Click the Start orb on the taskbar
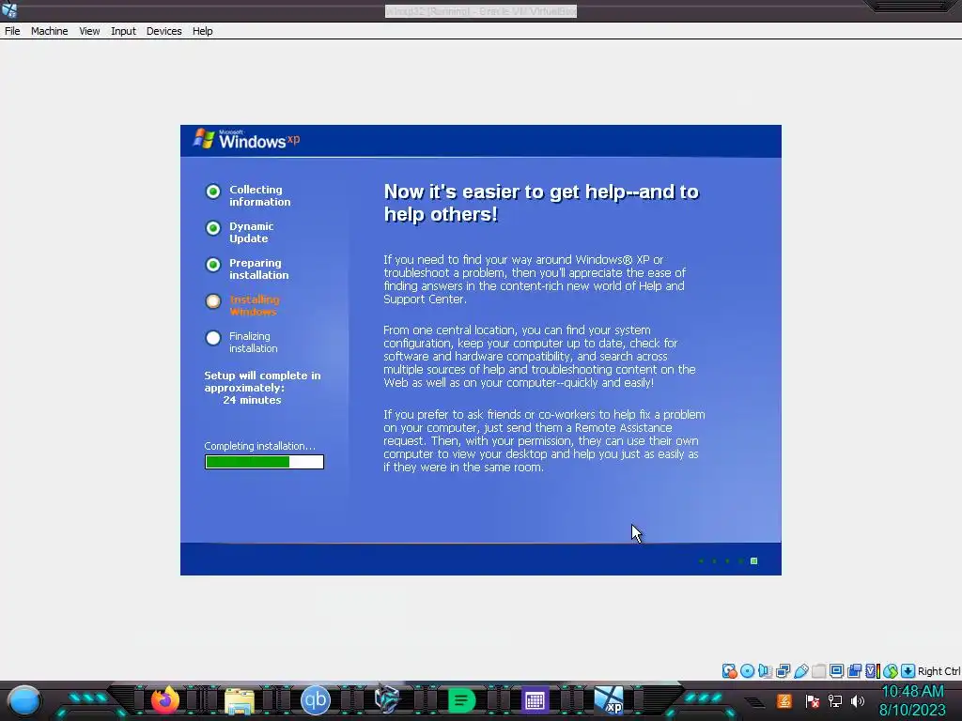Screen dimensions: 962x721 point(23,700)
